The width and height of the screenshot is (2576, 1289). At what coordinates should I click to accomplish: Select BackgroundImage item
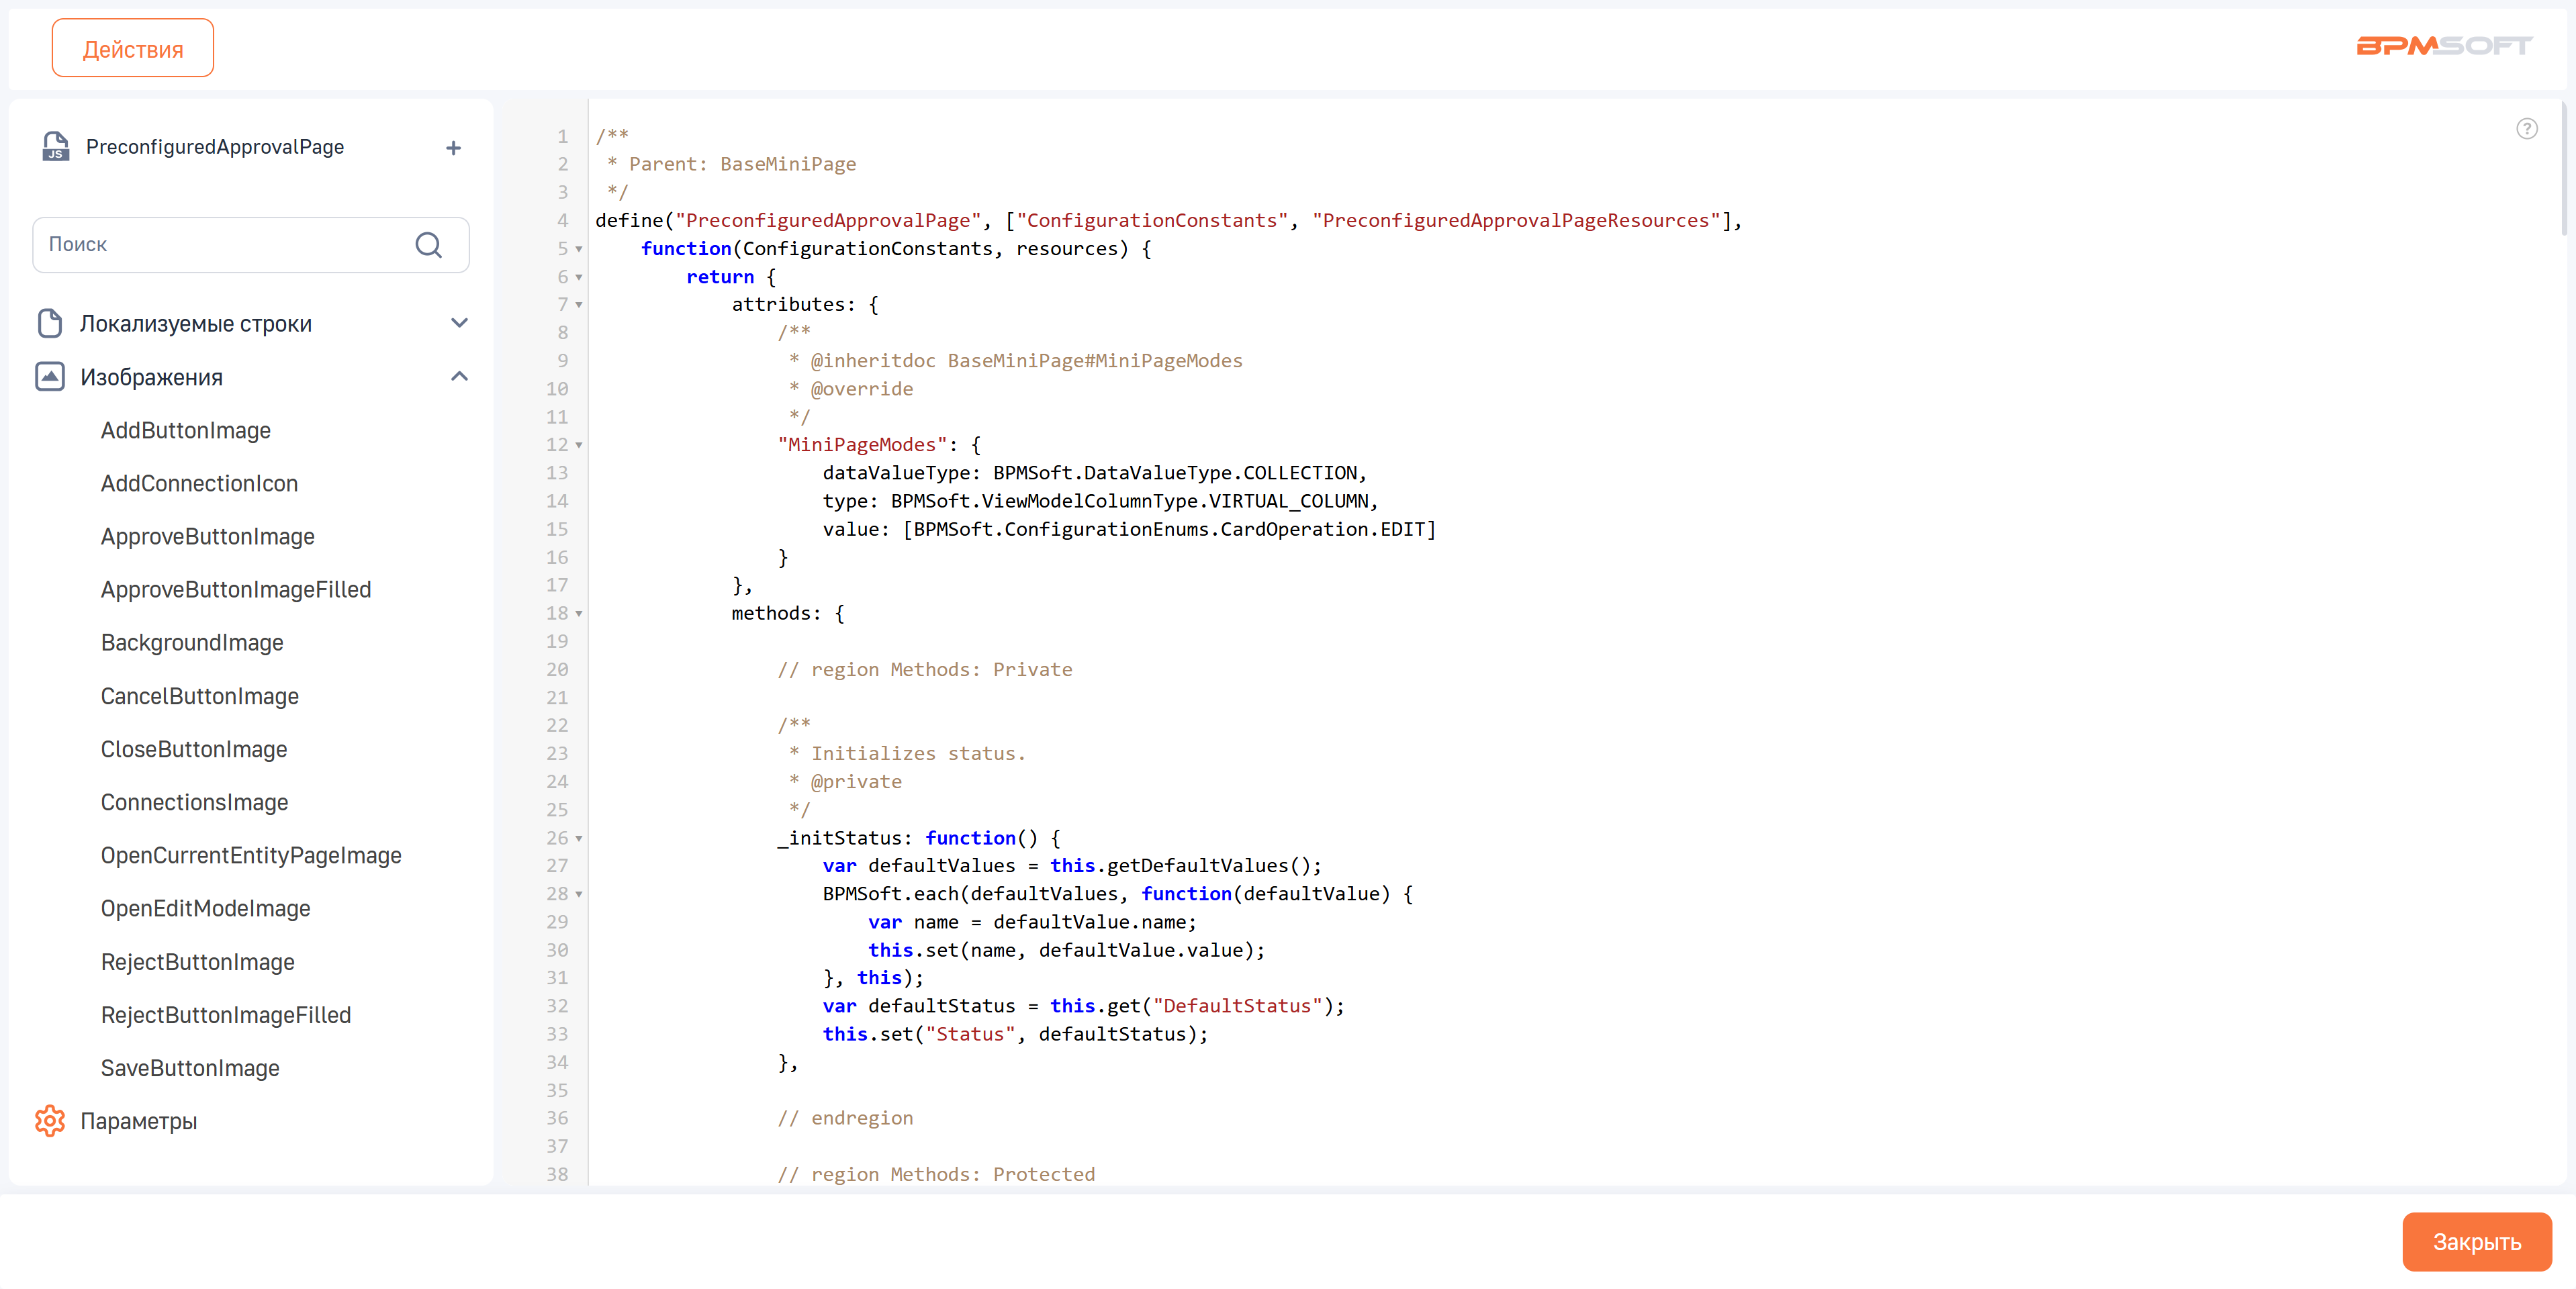point(192,642)
